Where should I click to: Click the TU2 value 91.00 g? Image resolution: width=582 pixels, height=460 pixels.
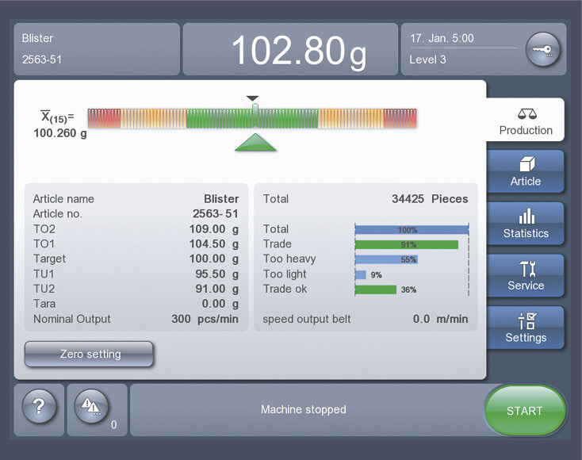(x=217, y=289)
